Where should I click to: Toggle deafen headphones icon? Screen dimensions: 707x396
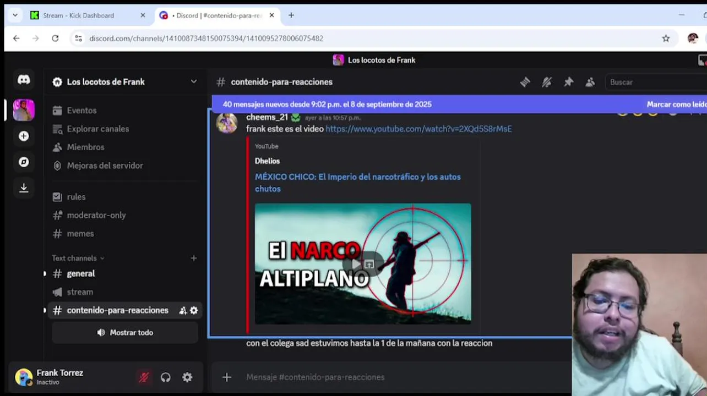click(165, 377)
